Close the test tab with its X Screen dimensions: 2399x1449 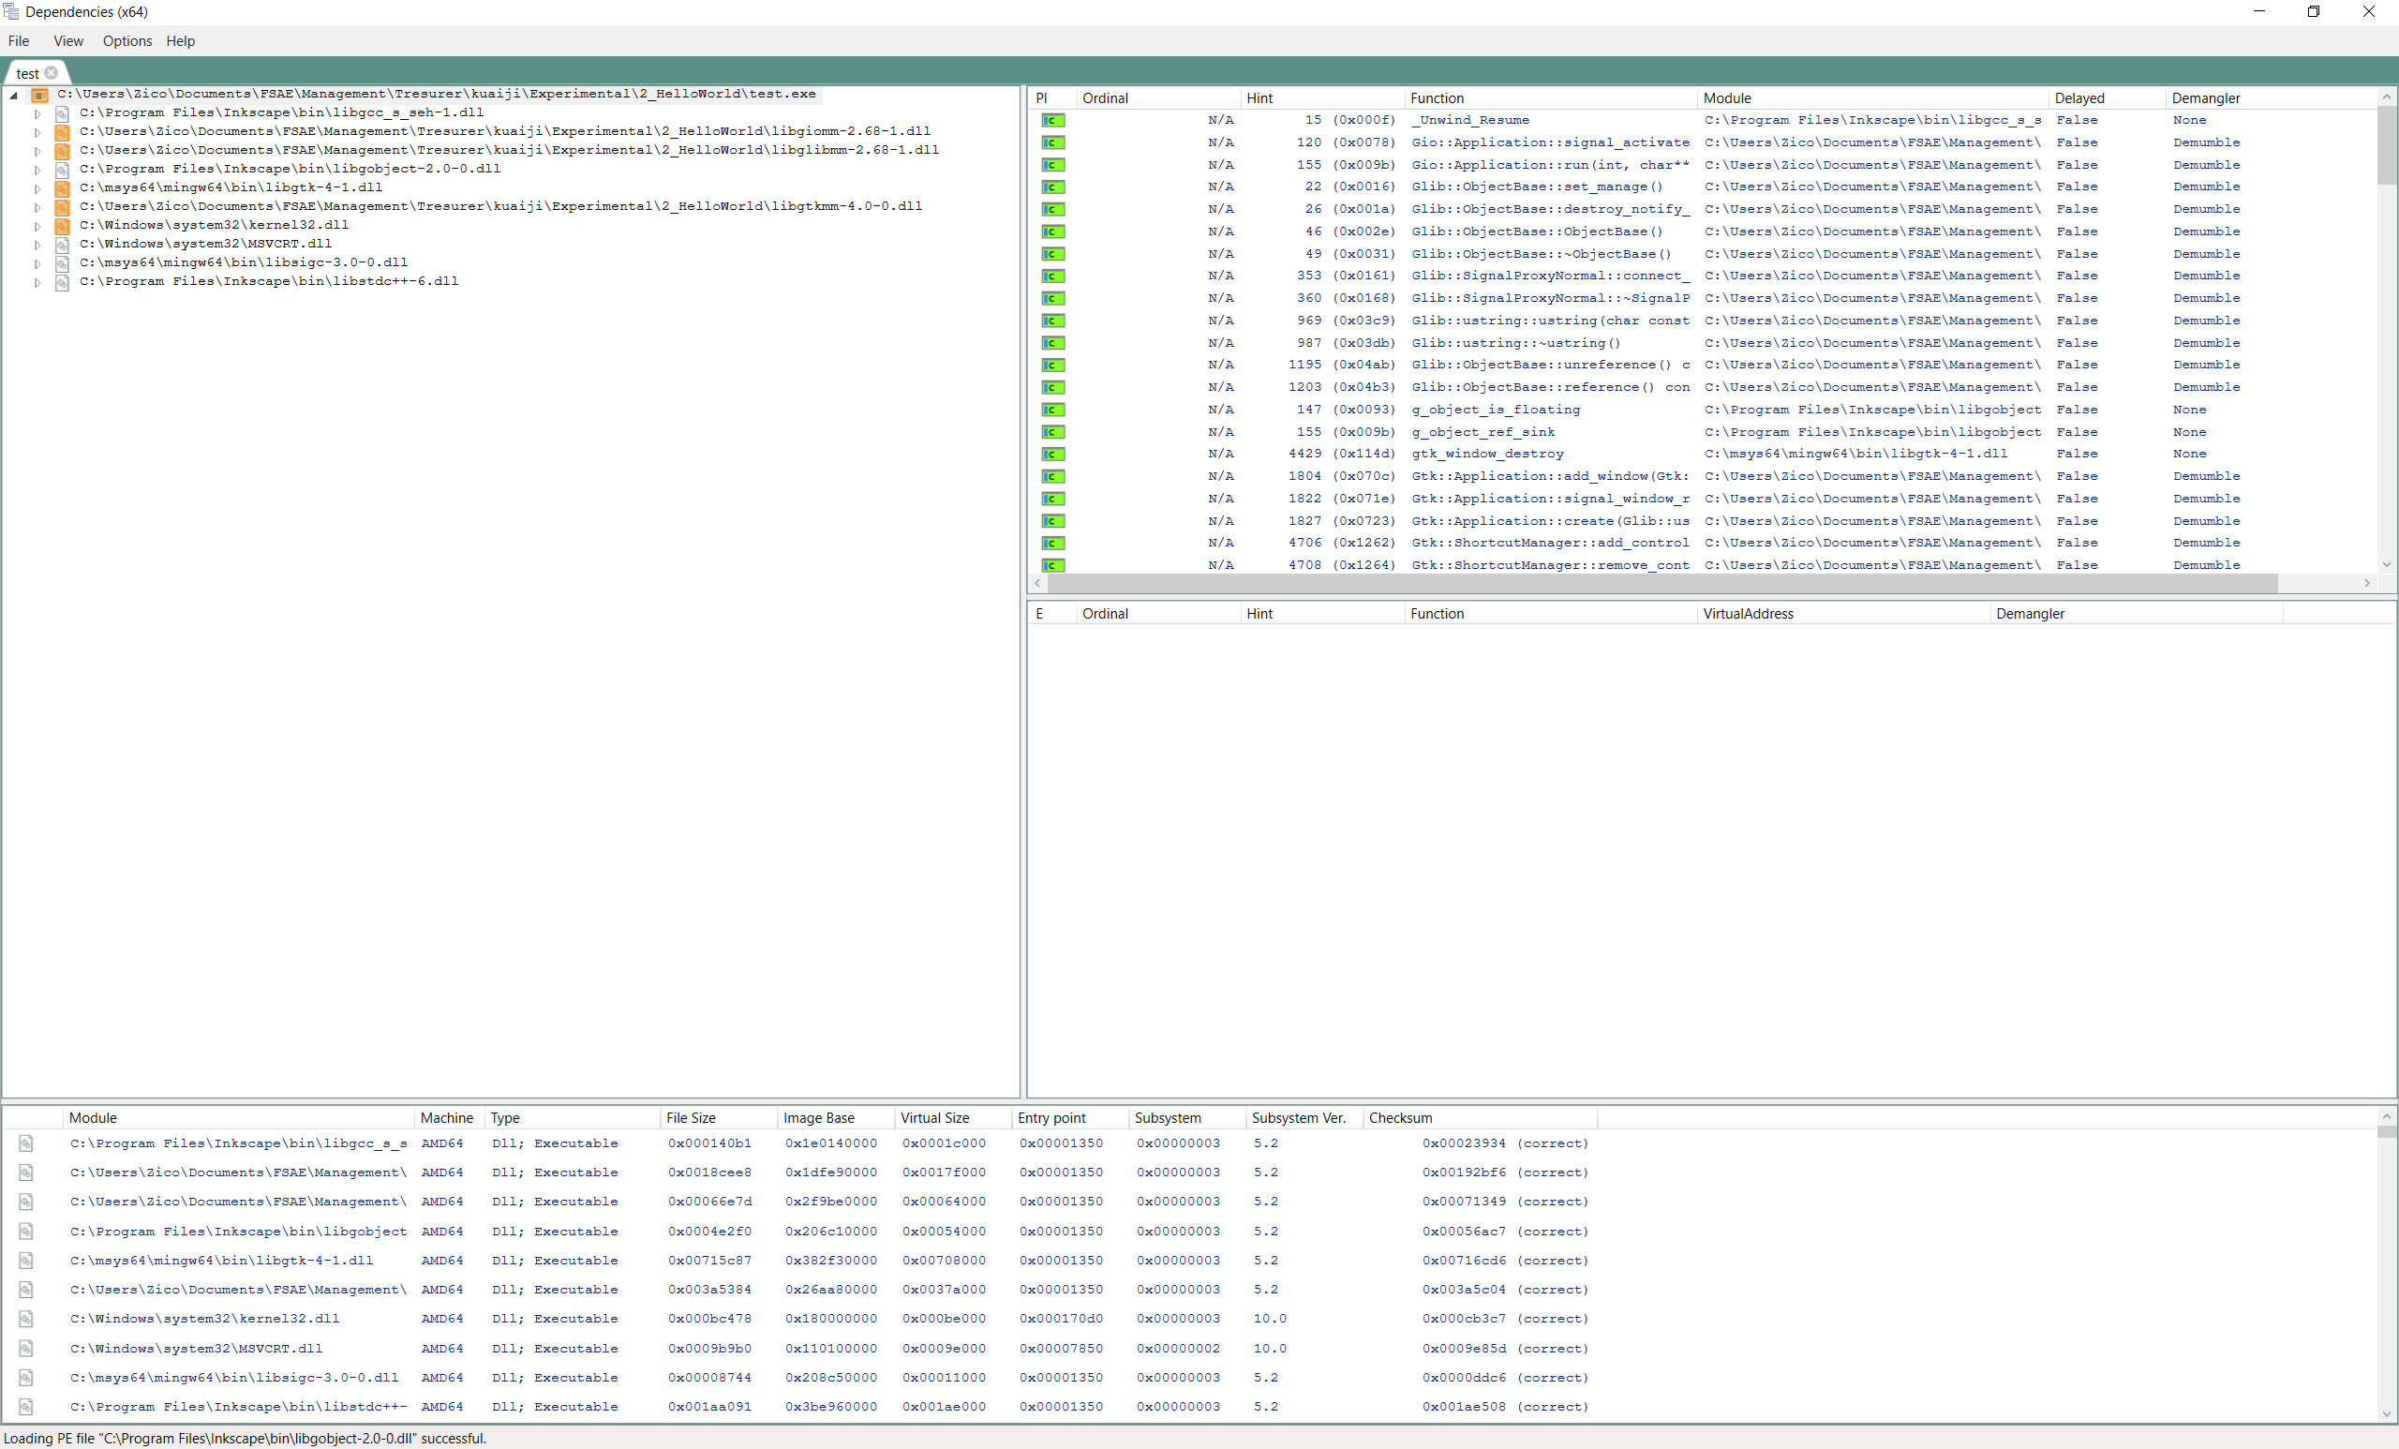(52, 73)
